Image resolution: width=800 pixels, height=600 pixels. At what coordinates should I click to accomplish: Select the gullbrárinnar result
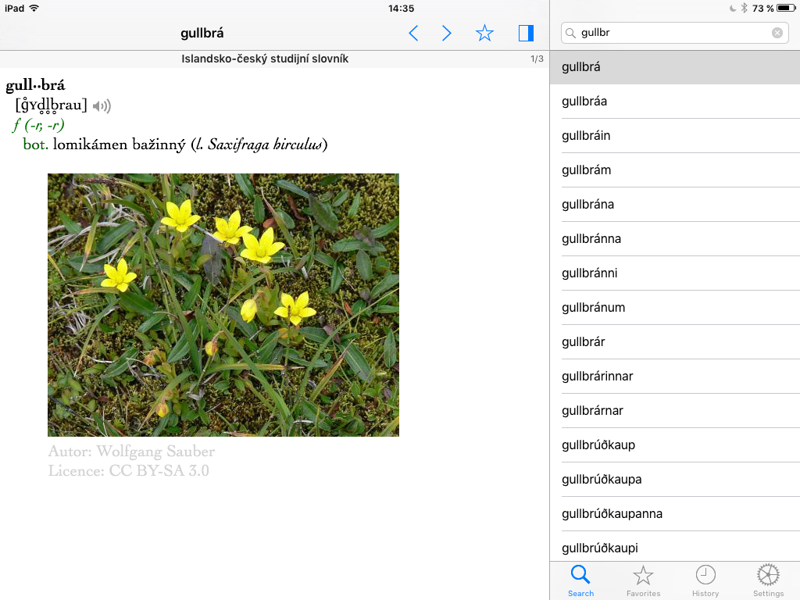[x=675, y=376]
